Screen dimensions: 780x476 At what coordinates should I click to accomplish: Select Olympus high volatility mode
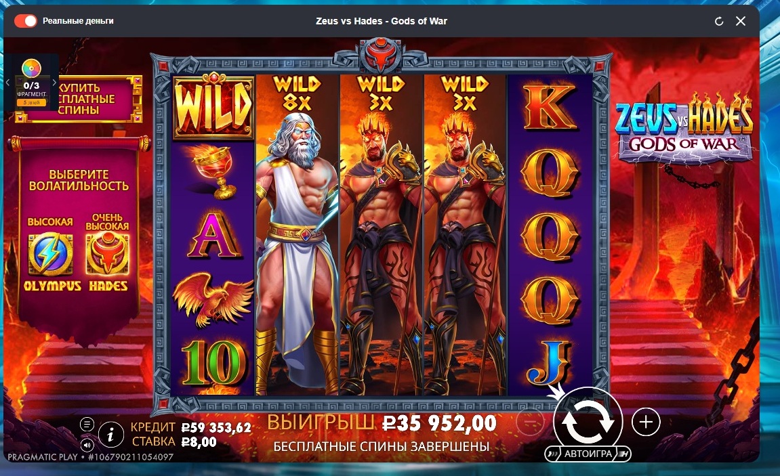[52, 256]
